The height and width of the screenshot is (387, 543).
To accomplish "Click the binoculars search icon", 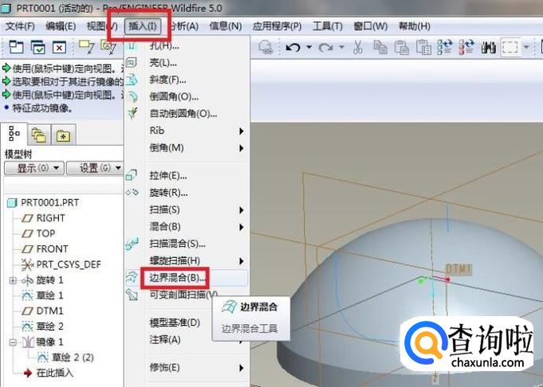I will [488, 48].
